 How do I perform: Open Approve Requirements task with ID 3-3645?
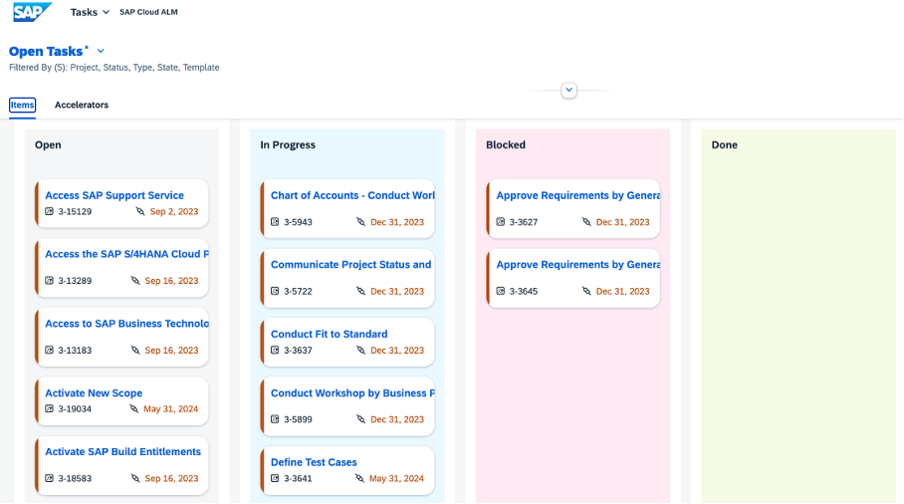tap(578, 265)
